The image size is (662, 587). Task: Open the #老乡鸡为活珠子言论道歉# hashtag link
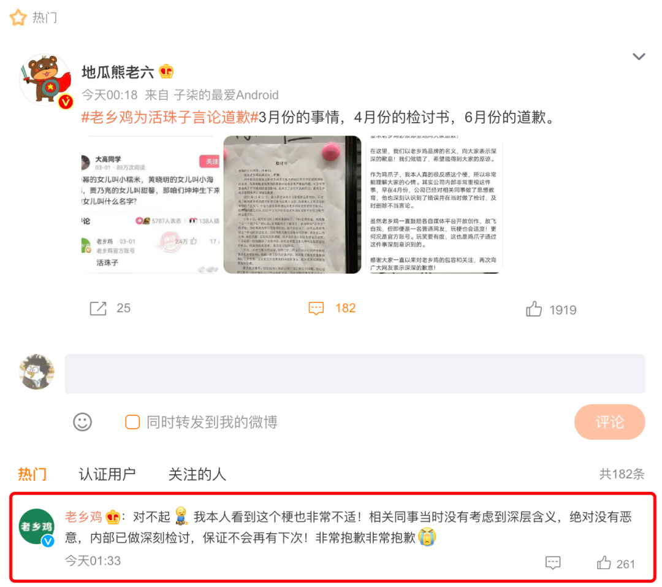point(170,117)
